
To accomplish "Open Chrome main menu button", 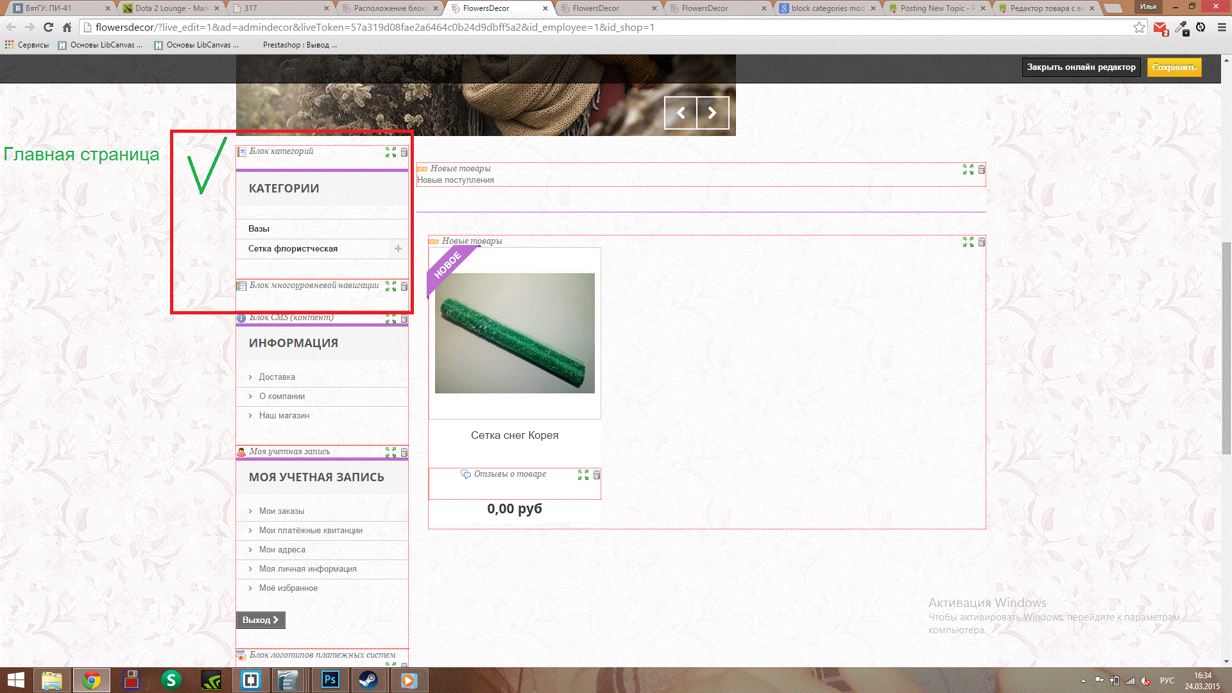I will tap(1222, 27).
